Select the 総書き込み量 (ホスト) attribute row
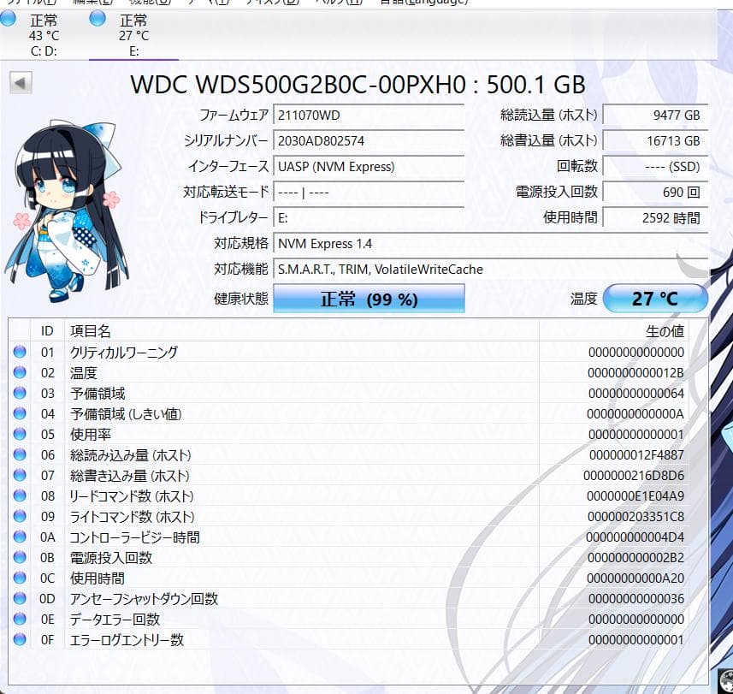 [348, 476]
